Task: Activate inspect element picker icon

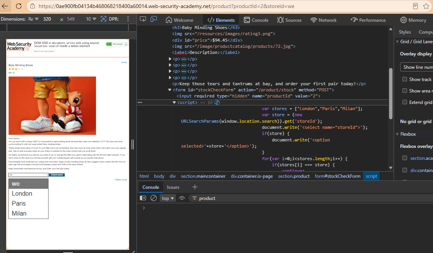Action: pyautogui.click(x=143, y=19)
